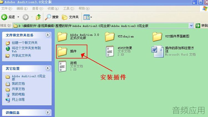
Task: Open 我的文档 from other places
Action: click(x=18, y=84)
